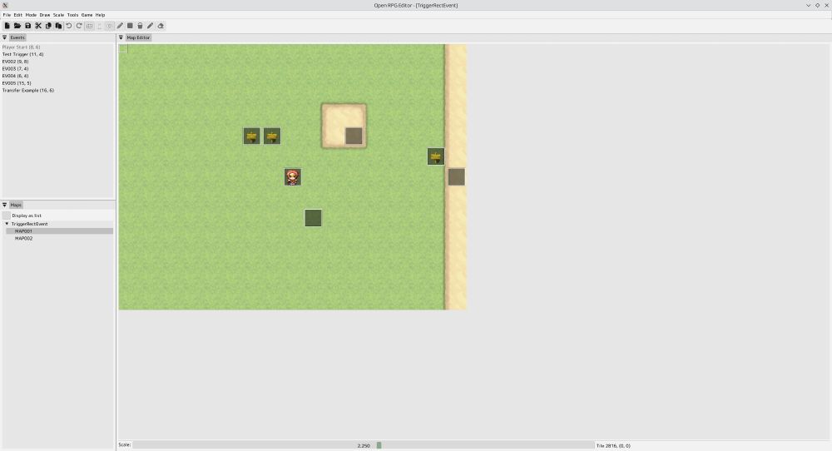Click the Undo arrow icon
832x451 pixels.
pos(68,26)
